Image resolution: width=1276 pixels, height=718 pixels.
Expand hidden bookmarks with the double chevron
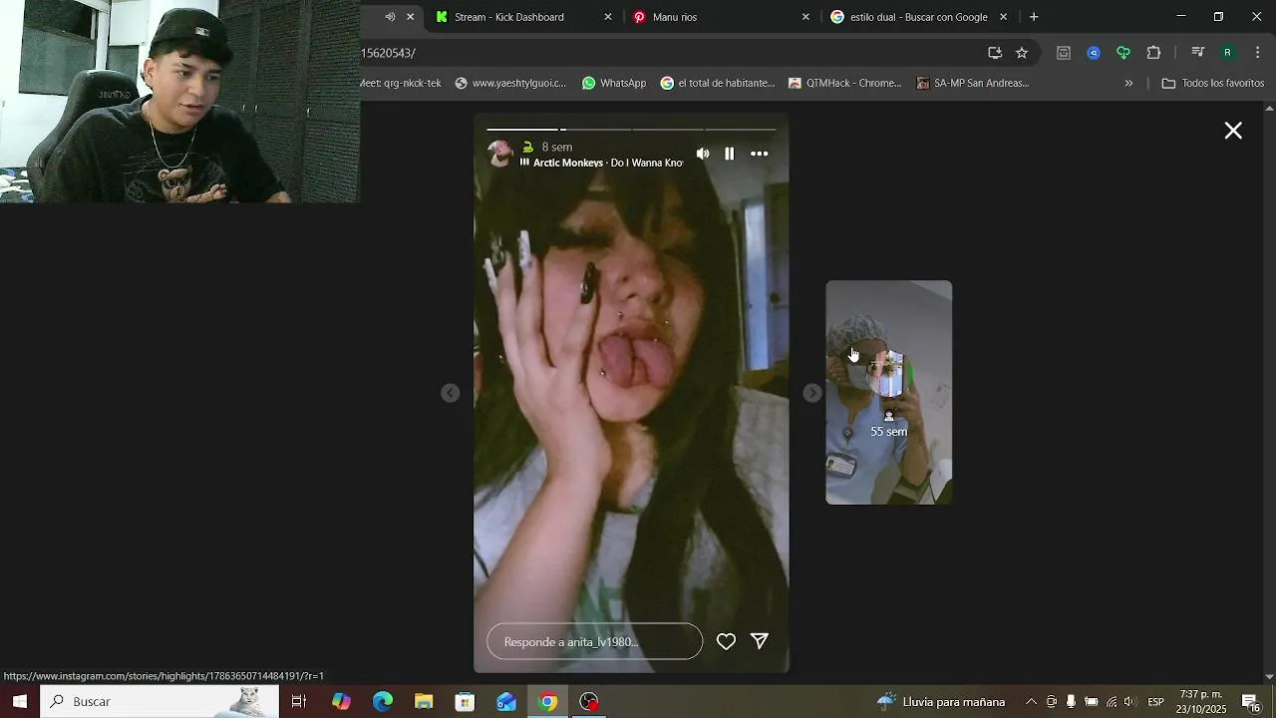(1128, 83)
